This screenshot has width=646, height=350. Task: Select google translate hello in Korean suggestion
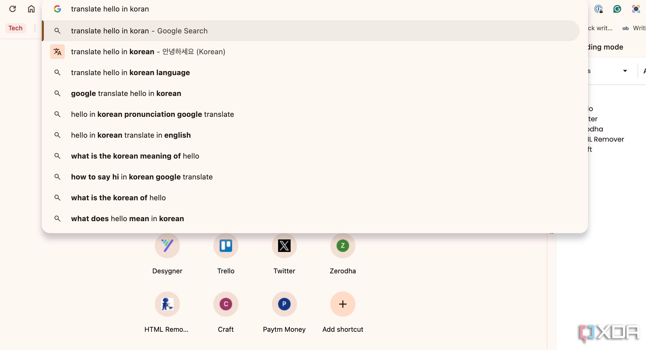(126, 93)
